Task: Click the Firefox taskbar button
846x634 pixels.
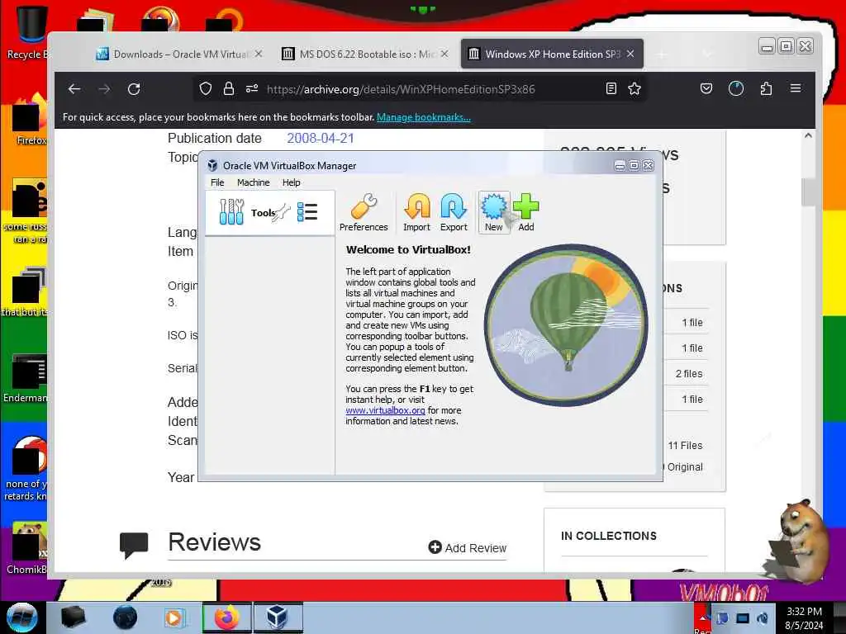Action: click(x=226, y=617)
